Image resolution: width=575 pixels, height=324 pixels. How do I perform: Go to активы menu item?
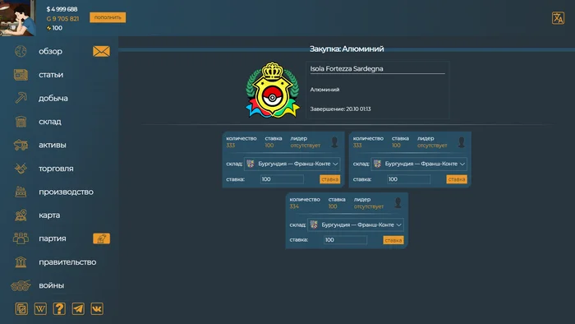(52, 145)
